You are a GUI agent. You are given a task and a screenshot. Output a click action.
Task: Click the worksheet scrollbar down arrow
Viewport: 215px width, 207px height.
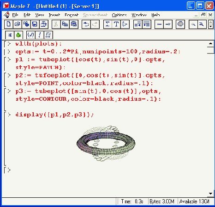210,194
